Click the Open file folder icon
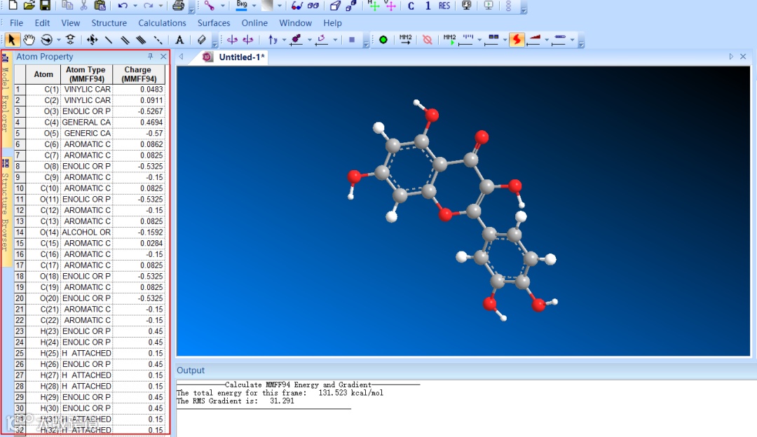 point(29,6)
